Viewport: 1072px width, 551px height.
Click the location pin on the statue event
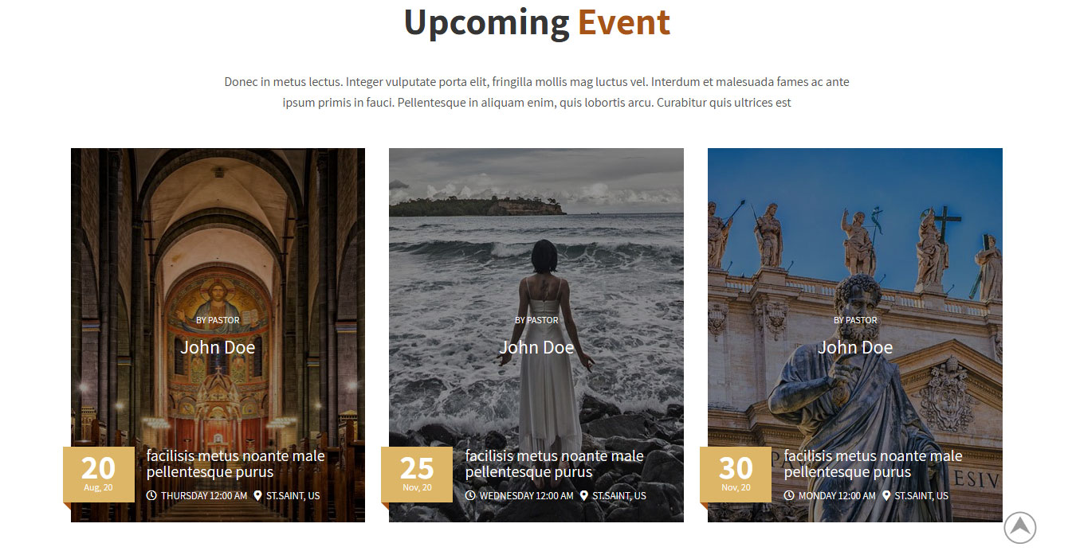point(886,495)
